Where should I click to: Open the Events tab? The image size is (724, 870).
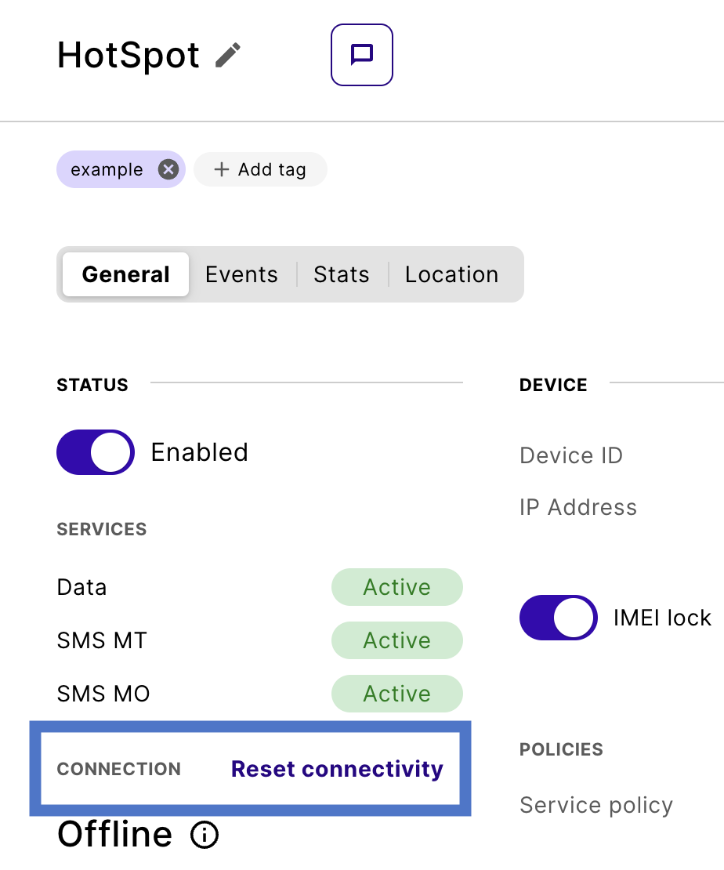point(241,274)
